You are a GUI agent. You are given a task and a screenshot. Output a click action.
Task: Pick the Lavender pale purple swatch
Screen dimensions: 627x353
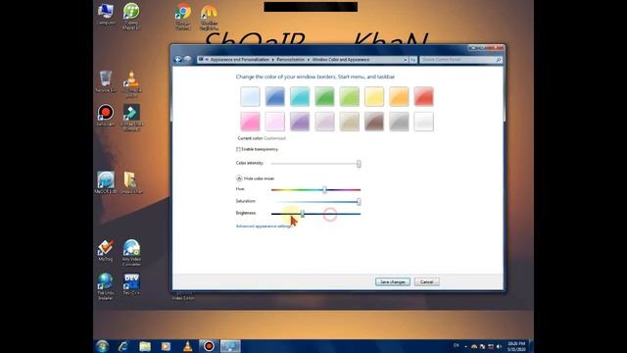(x=324, y=122)
